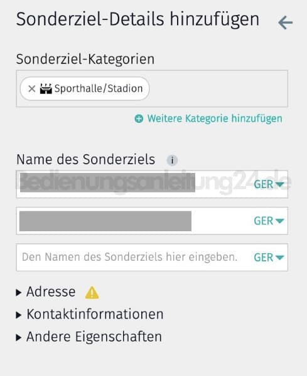This screenshot has width=307, height=376.
Task: Click the back arrow icon
Action: coord(285,23)
